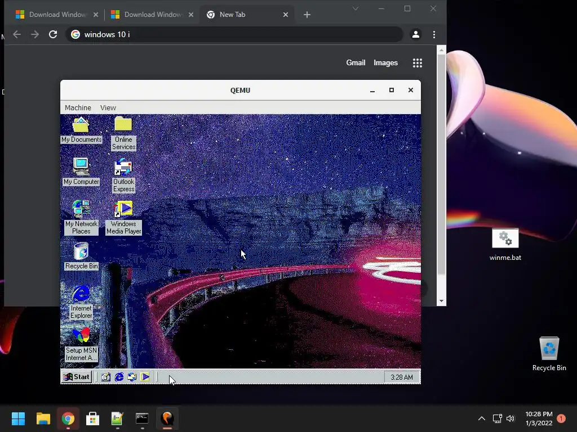Select winme.bat file on desktop

(x=505, y=245)
